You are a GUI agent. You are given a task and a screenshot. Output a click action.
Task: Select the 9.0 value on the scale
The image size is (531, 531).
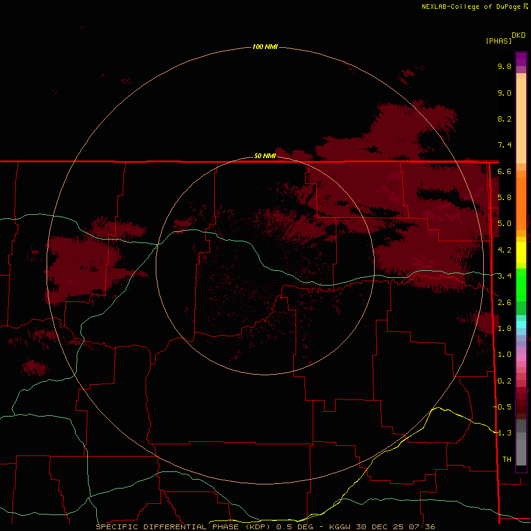[504, 93]
